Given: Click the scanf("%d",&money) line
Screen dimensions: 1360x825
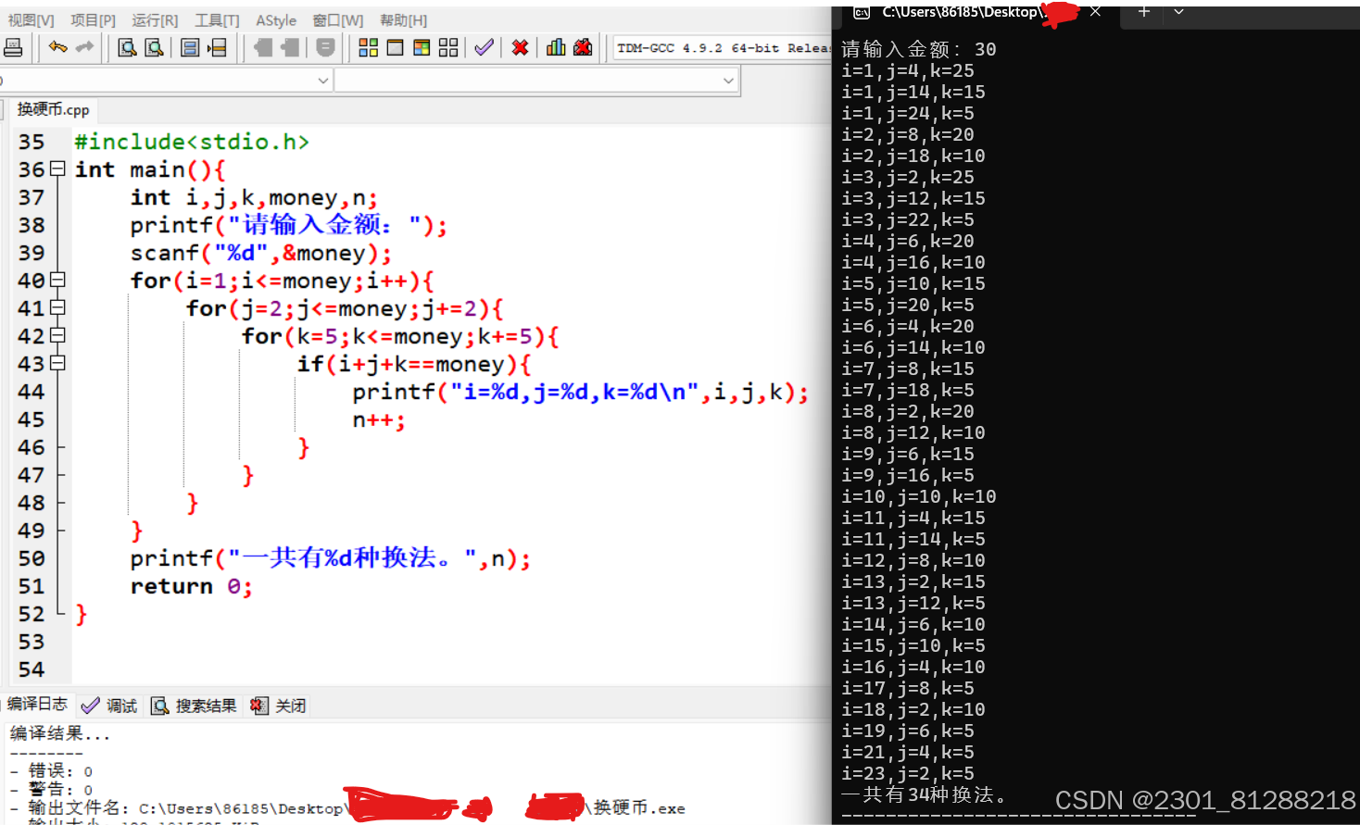Looking at the screenshot, I should point(261,253).
